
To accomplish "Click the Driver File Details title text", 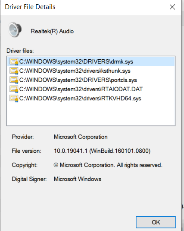I will [x=30, y=7].
